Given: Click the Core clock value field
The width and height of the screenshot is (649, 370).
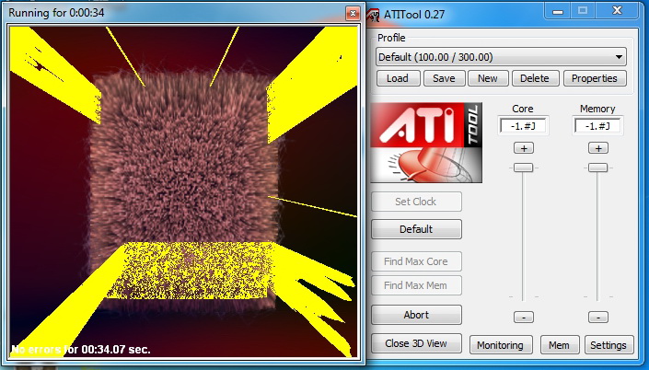Looking at the screenshot, I should click(523, 125).
